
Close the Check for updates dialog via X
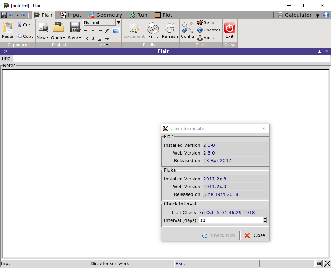coord(263,129)
